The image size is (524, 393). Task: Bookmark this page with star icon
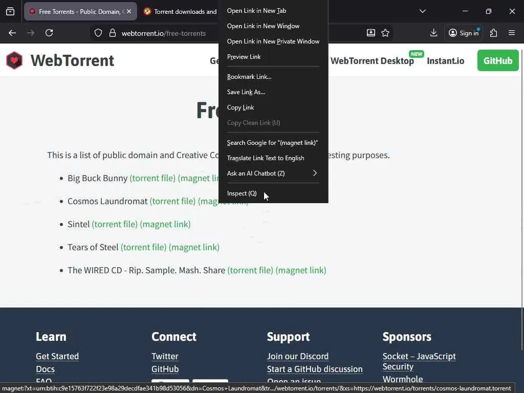pyautogui.click(x=385, y=33)
